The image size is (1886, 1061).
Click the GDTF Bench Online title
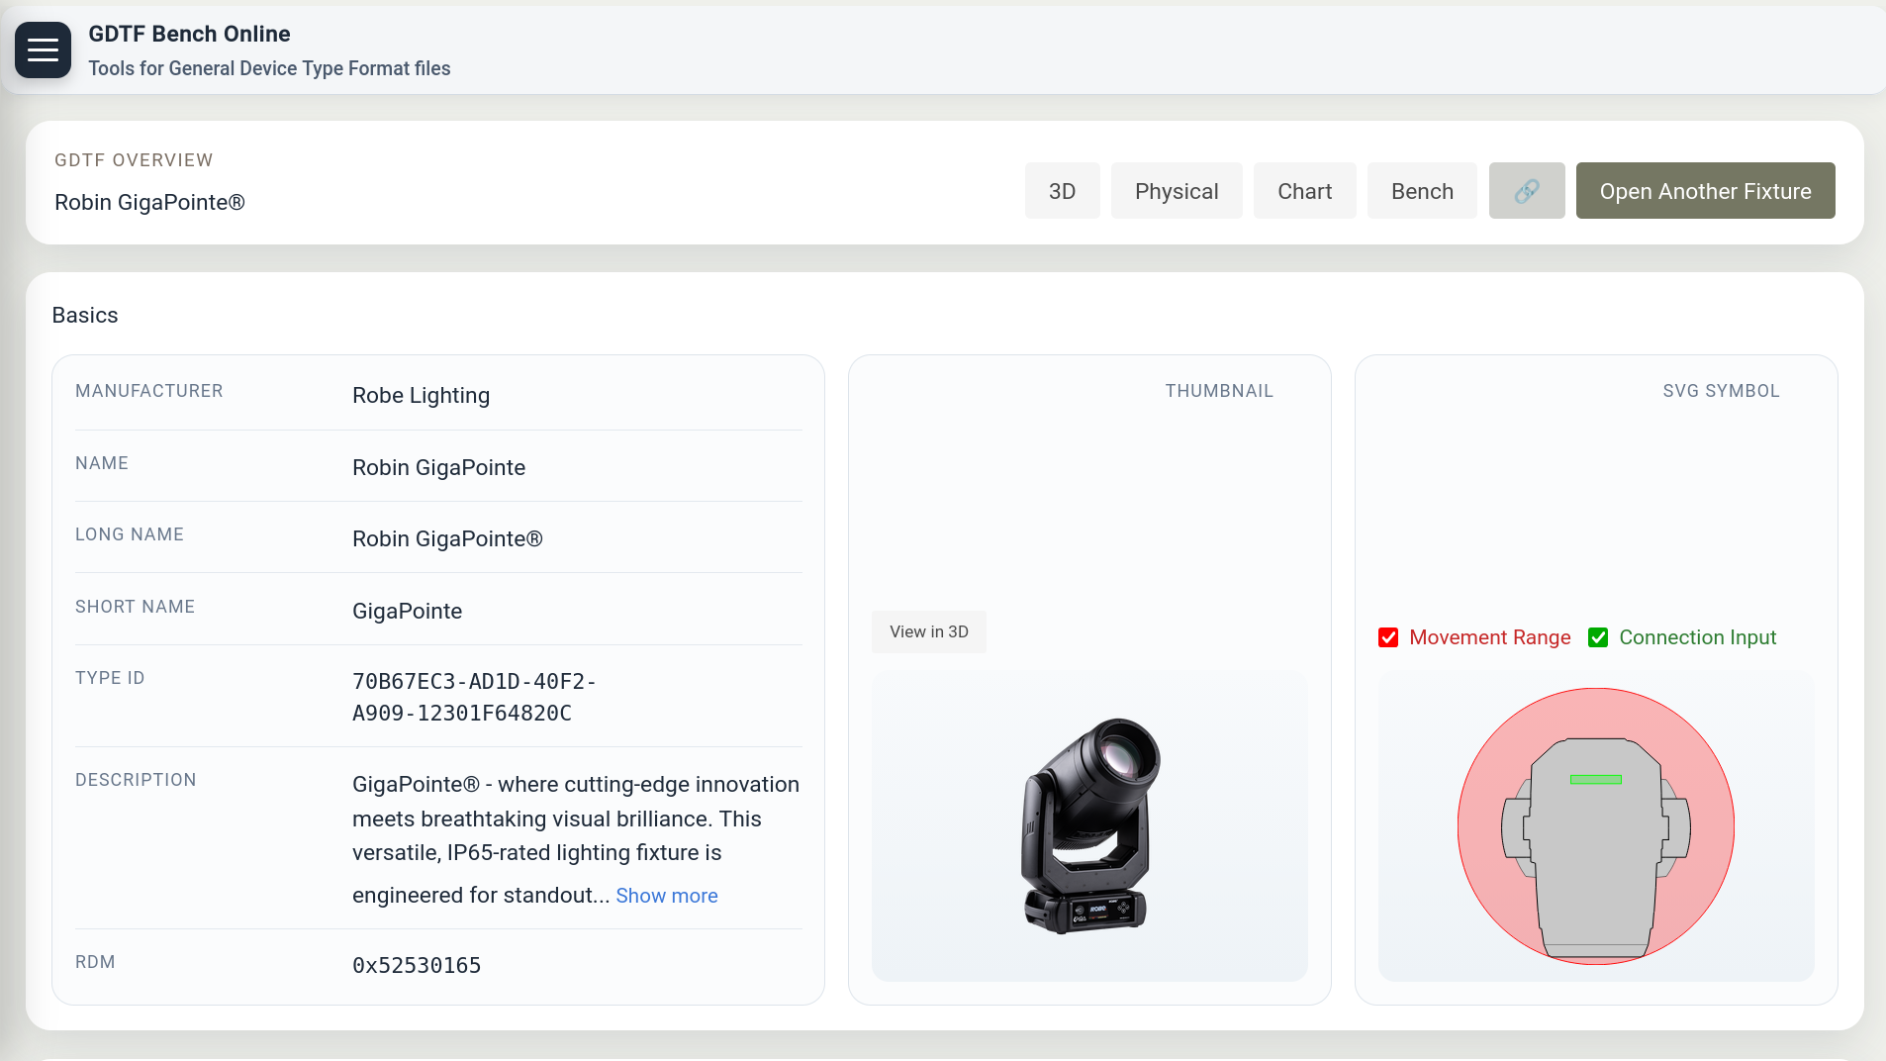click(x=189, y=34)
